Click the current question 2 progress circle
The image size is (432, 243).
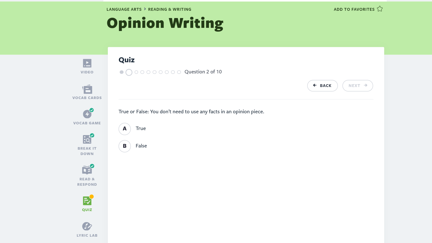pyautogui.click(x=129, y=72)
